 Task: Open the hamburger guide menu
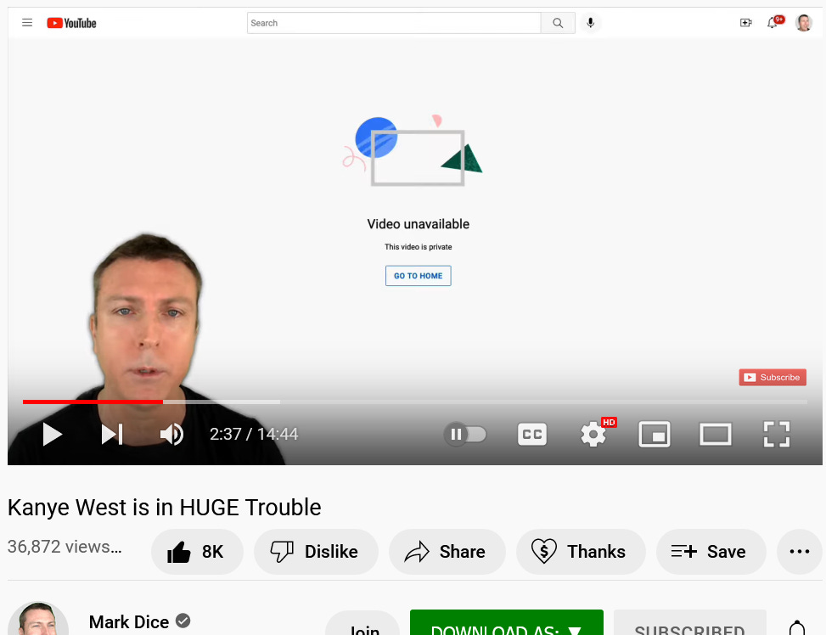pos(27,23)
